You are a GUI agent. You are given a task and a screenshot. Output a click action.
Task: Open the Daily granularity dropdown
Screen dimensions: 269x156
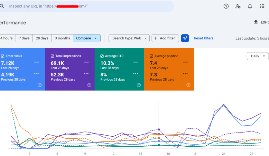tap(258, 56)
